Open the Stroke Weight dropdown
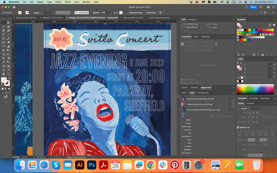 click(x=262, y=108)
